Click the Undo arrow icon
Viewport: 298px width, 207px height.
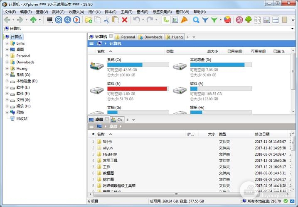pyautogui.click(x=136, y=20)
